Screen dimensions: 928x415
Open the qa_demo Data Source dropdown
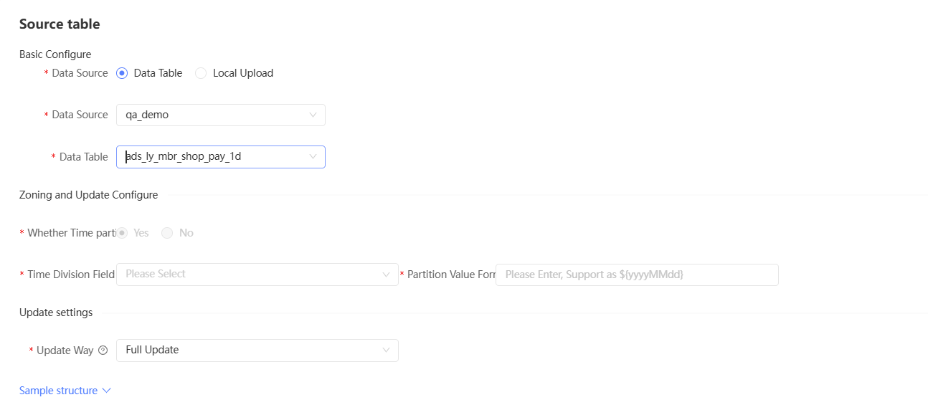coord(215,115)
